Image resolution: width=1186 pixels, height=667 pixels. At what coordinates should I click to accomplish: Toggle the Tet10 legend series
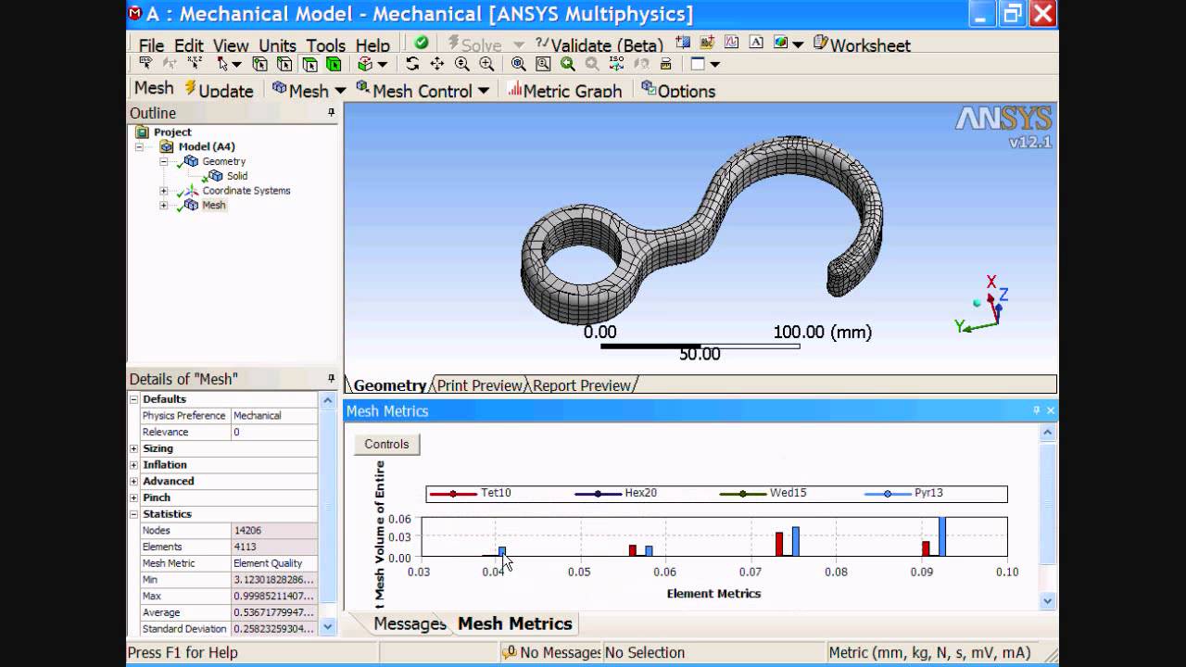(471, 494)
